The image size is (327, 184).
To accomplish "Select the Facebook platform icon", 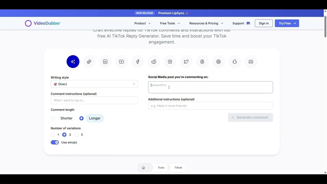I will coord(138,62).
